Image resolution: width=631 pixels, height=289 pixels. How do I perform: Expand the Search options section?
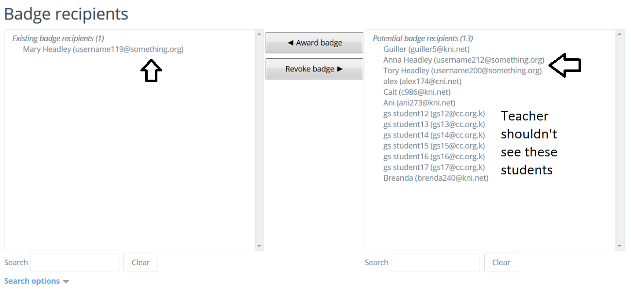tap(37, 281)
